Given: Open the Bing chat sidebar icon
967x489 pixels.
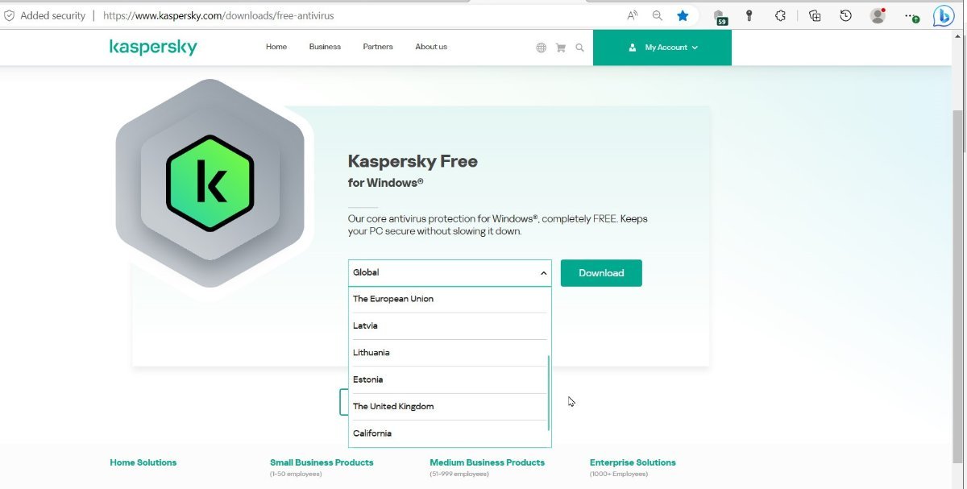Looking at the screenshot, I should (944, 15).
